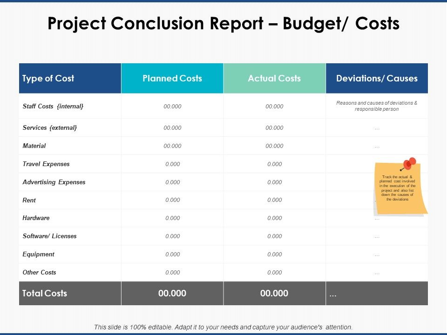447x335 pixels.
Task: Click the deviations ellipsis in Software/ Licenses row
Action: tap(377, 237)
